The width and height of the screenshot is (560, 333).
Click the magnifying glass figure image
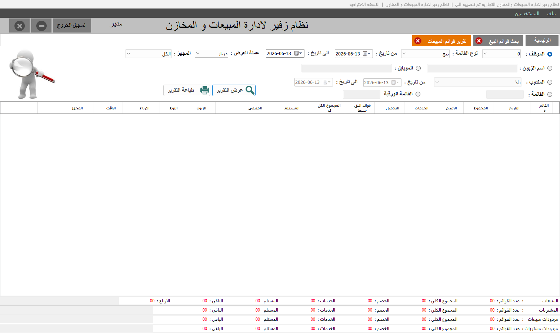tap(32, 74)
